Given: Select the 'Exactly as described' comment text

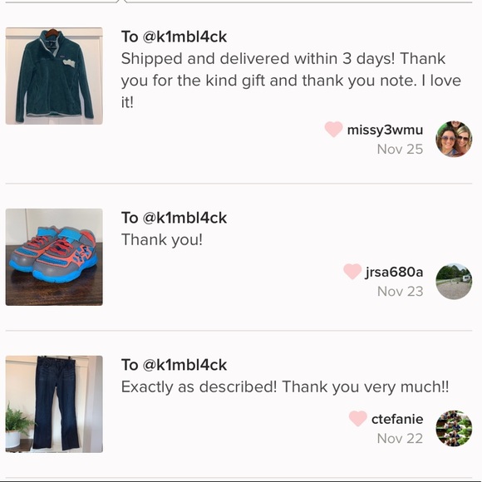Looking at the screenshot, I should coord(285,386).
